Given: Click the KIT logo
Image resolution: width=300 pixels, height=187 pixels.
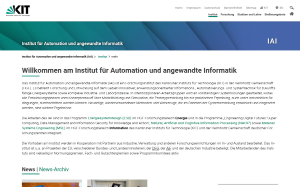Looking at the screenshot, I should click(18, 10).
